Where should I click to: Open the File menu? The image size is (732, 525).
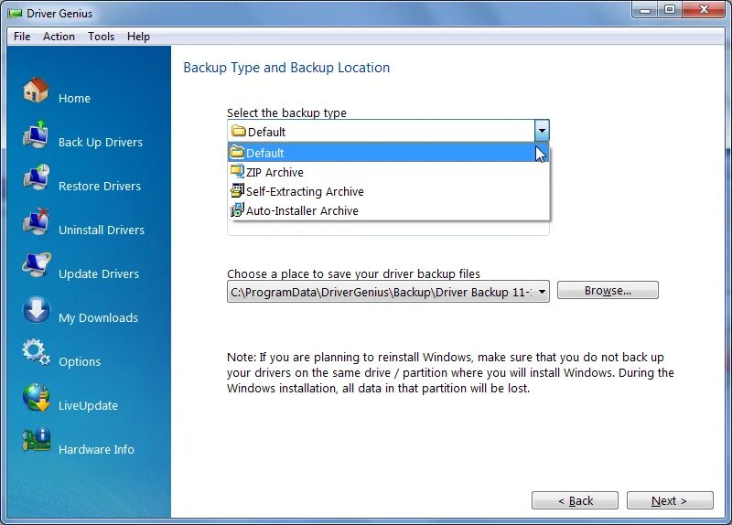point(22,37)
